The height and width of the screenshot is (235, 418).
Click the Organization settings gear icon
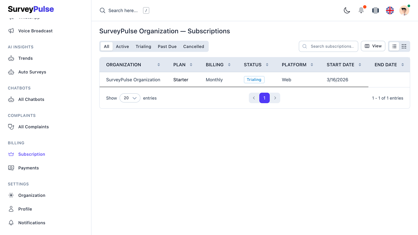(x=11, y=195)
